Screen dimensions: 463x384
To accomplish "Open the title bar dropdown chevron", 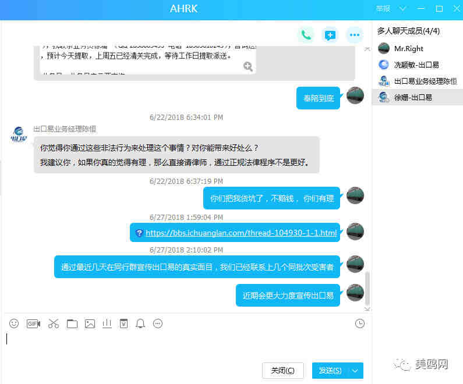I will click(402, 9).
